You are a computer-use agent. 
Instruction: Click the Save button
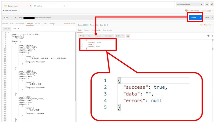(207, 18)
